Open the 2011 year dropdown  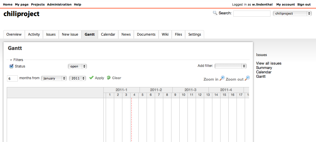[78, 78]
